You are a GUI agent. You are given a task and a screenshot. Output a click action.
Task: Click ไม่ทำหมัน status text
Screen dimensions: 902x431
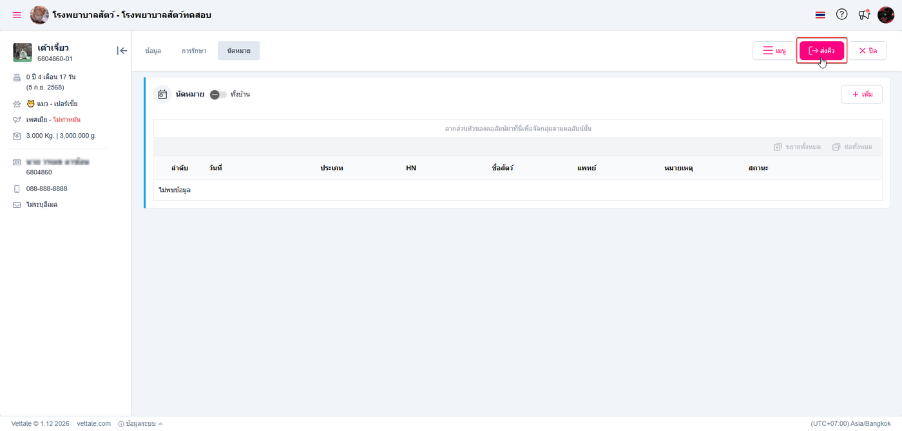pyautogui.click(x=66, y=120)
